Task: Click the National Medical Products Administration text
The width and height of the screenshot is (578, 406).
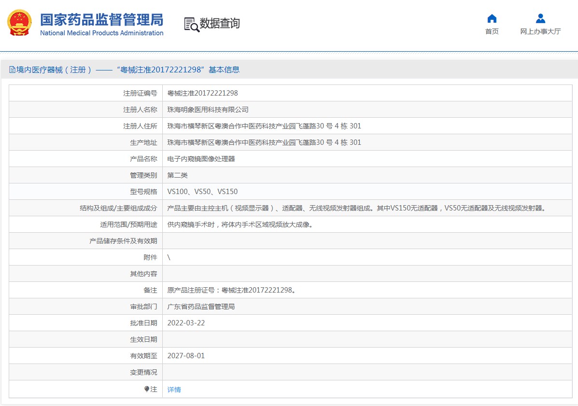Action: [101, 33]
